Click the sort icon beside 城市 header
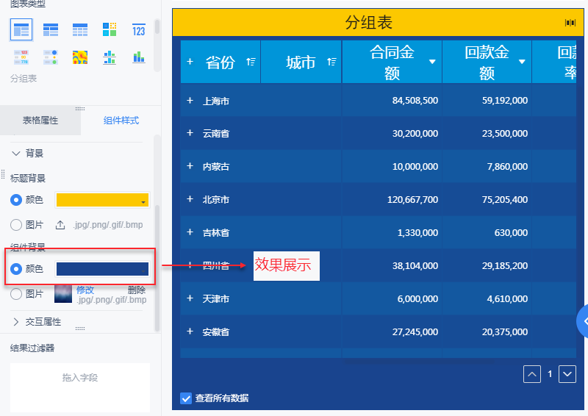The image size is (588, 416). point(331,62)
